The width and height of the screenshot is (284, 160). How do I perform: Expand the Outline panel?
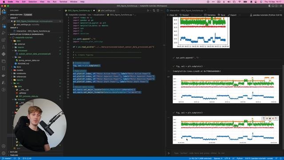pos(14,152)
